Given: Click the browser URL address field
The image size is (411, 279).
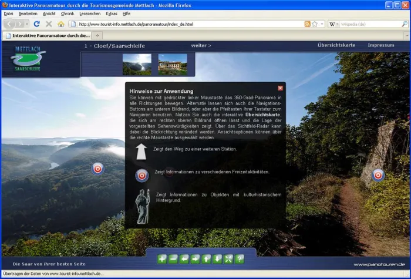Looking at the screenshot, I should (188, 24).
